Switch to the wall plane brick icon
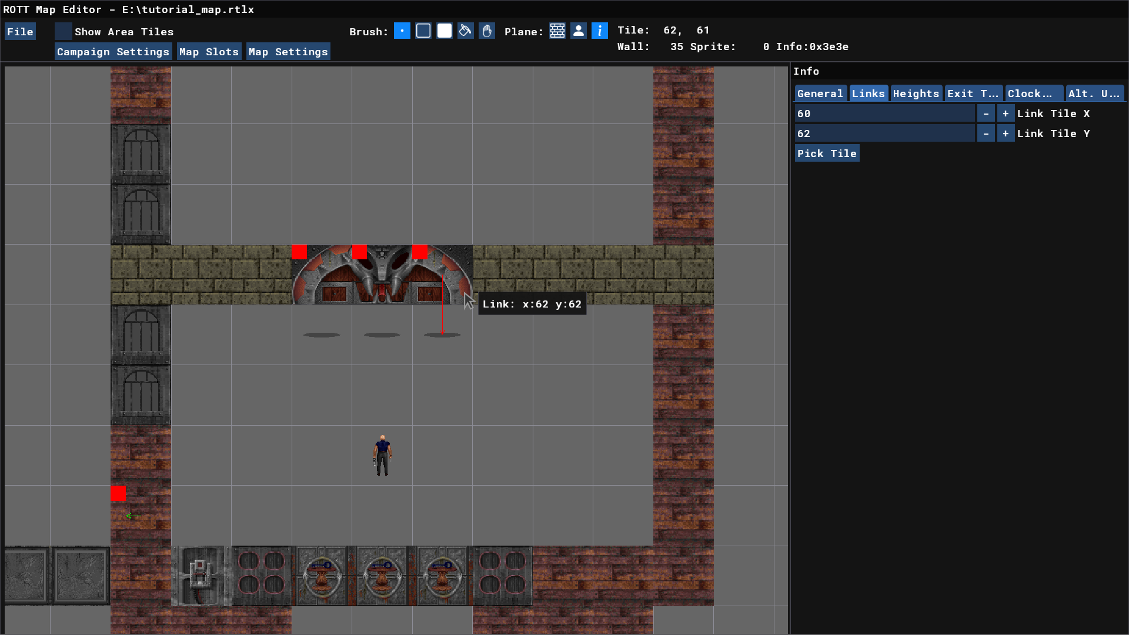 coord(557,31)
